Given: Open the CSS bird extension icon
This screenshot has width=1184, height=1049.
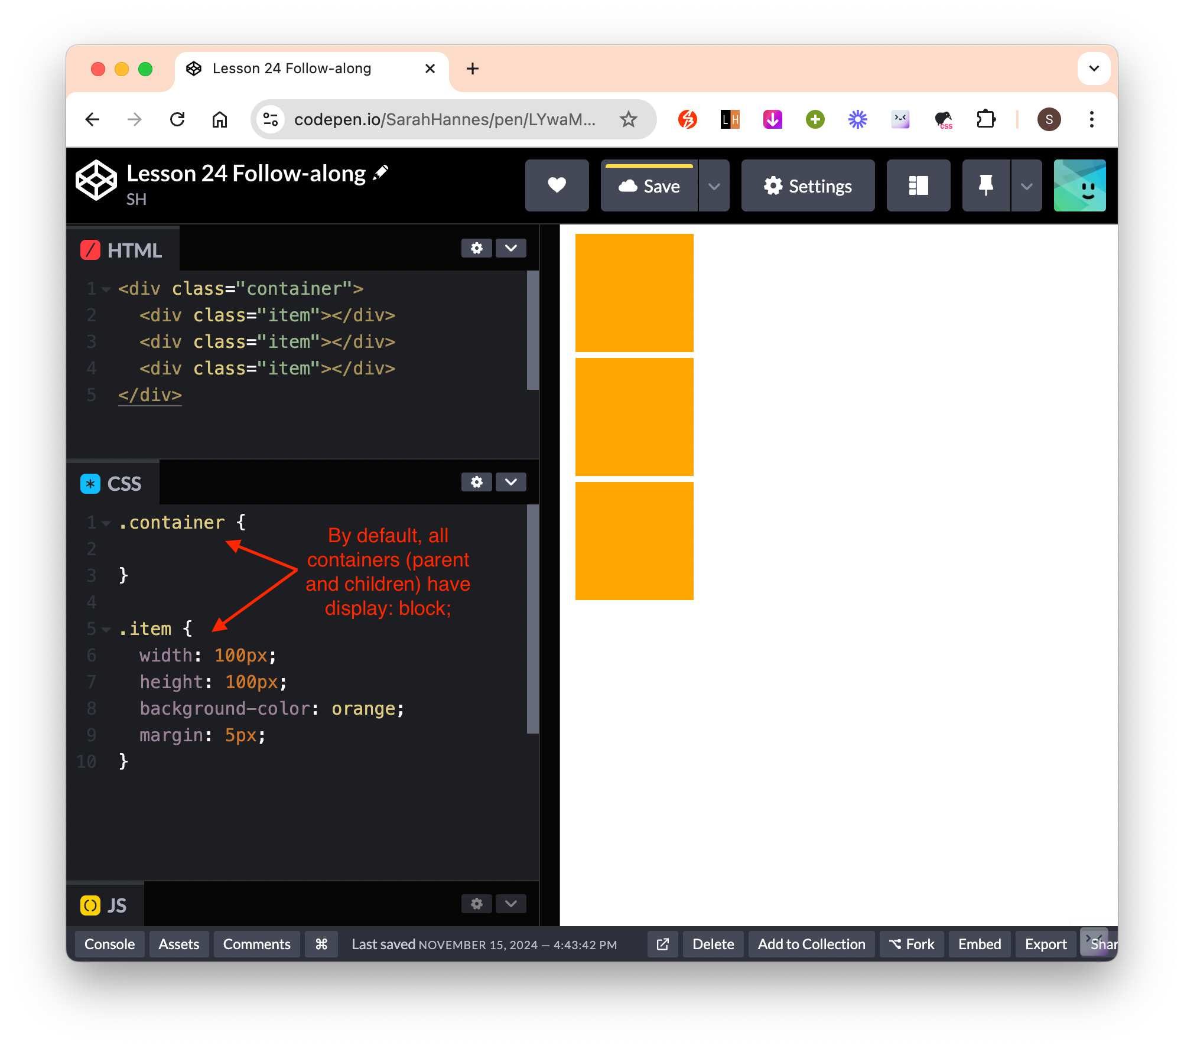Looking at the screenshot, I should pos(944,120).
